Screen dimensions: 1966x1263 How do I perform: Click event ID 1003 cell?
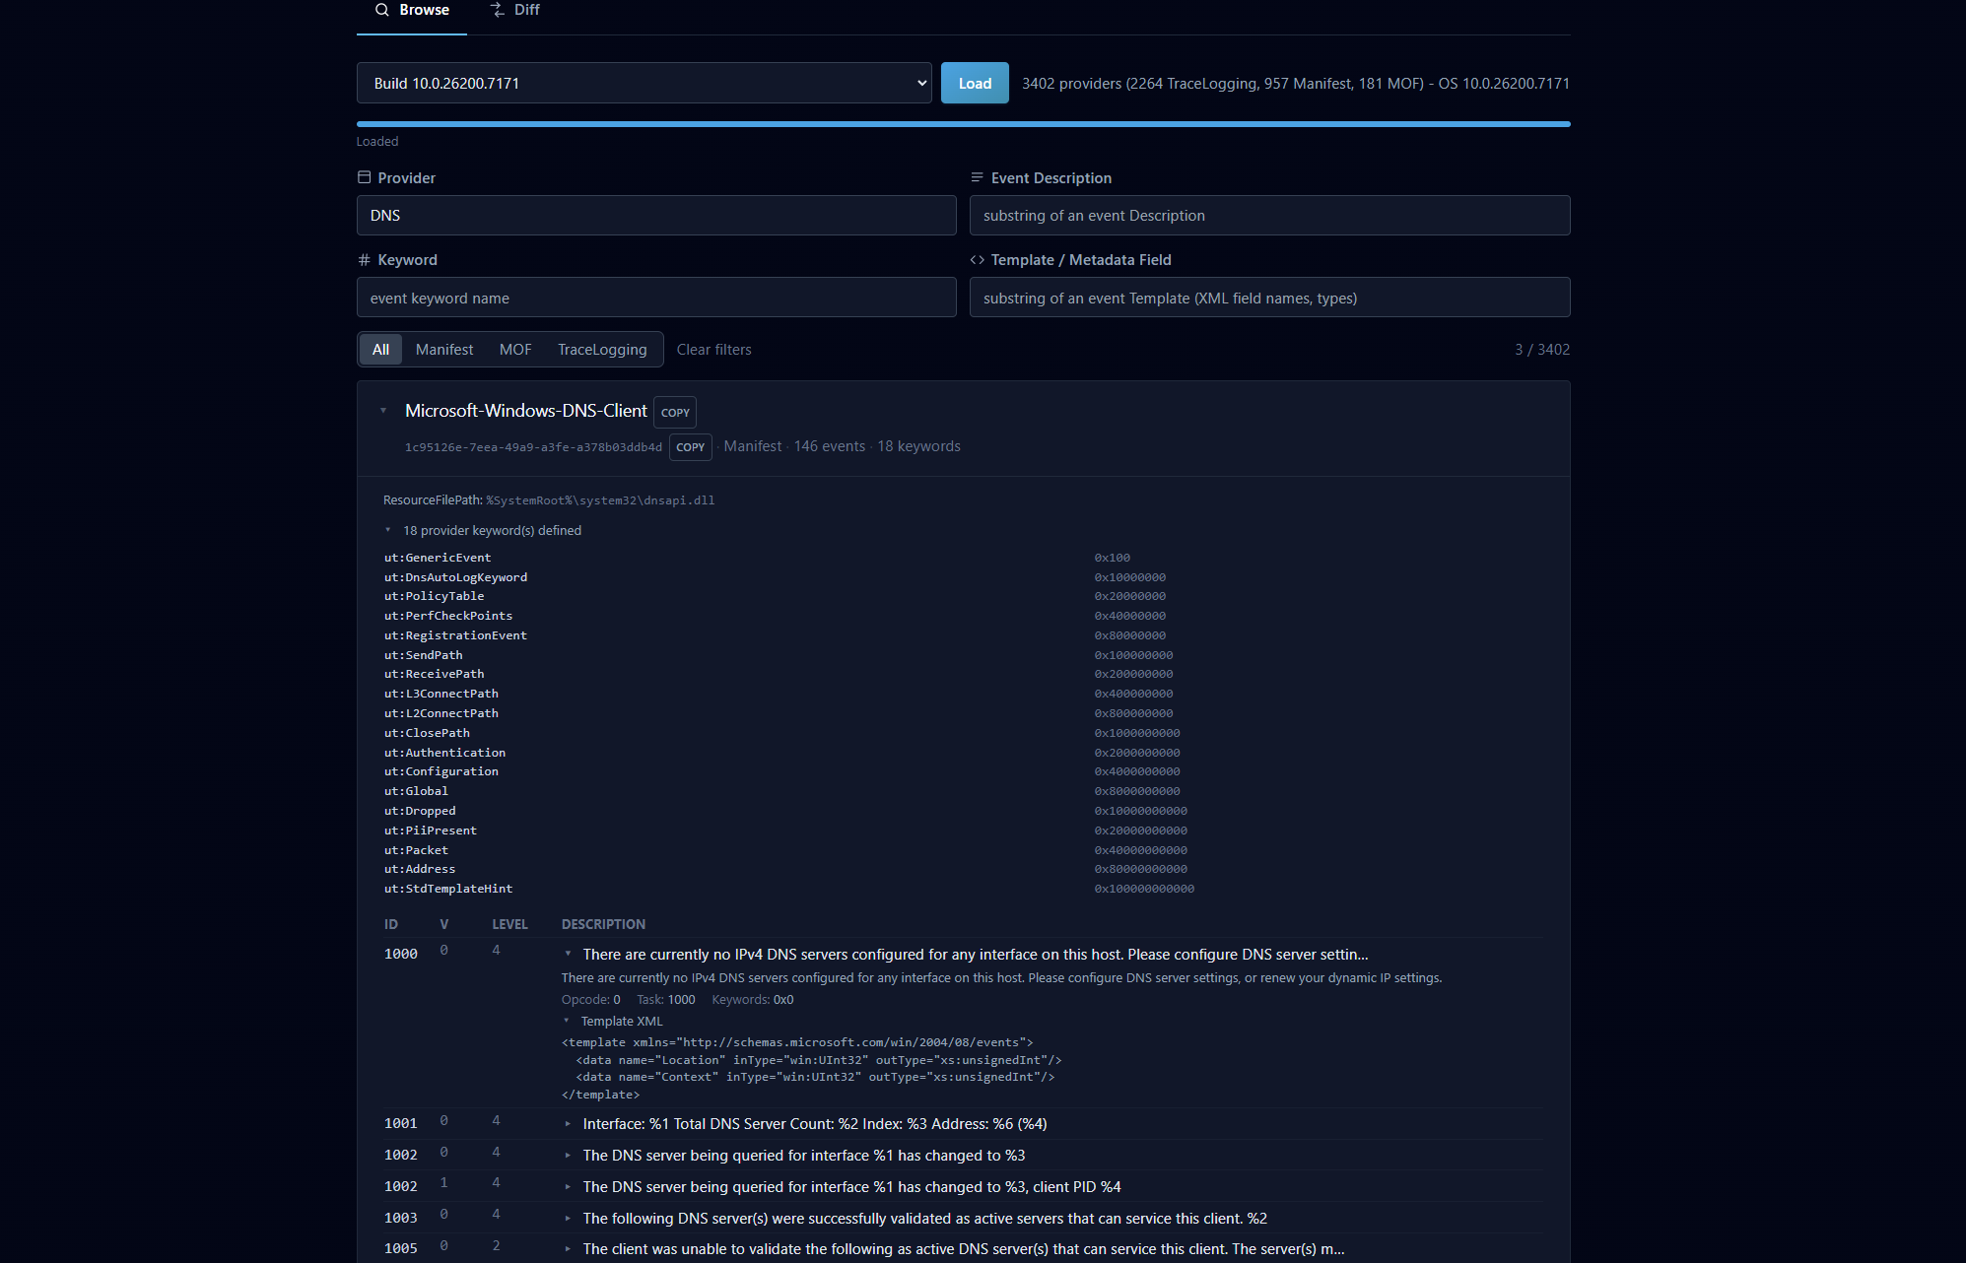point(401,1218)
